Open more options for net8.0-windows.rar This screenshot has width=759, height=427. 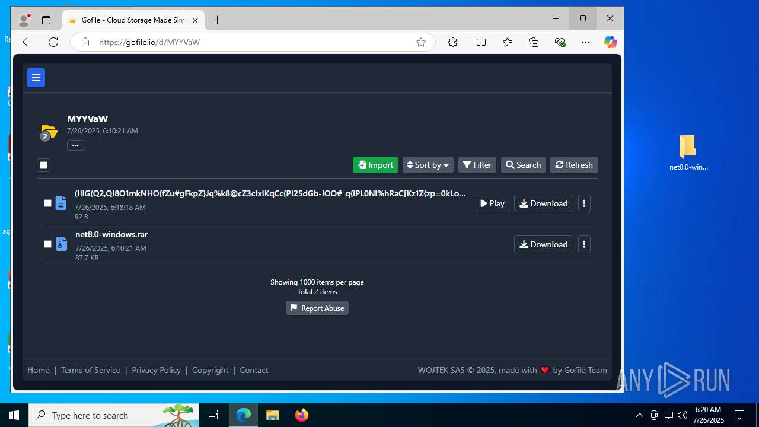tap(584, 244)
